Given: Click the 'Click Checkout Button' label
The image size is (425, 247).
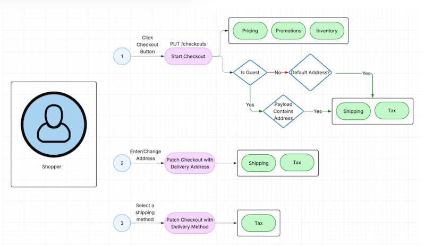Looking at the screenshot, I should coord(147,45).
